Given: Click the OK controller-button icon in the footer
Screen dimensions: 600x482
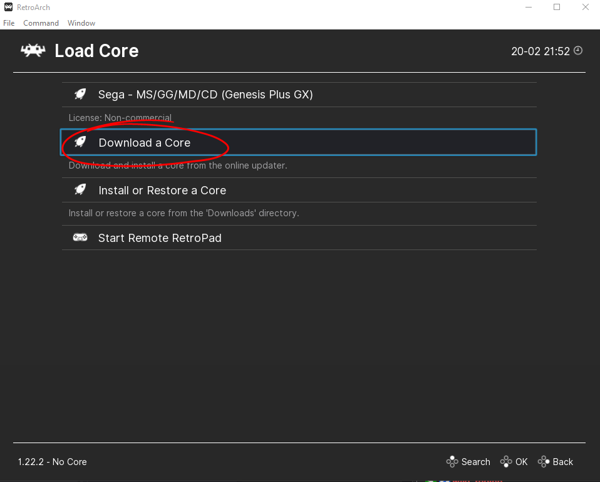Looking at the screenshot, I should point(505,461).
